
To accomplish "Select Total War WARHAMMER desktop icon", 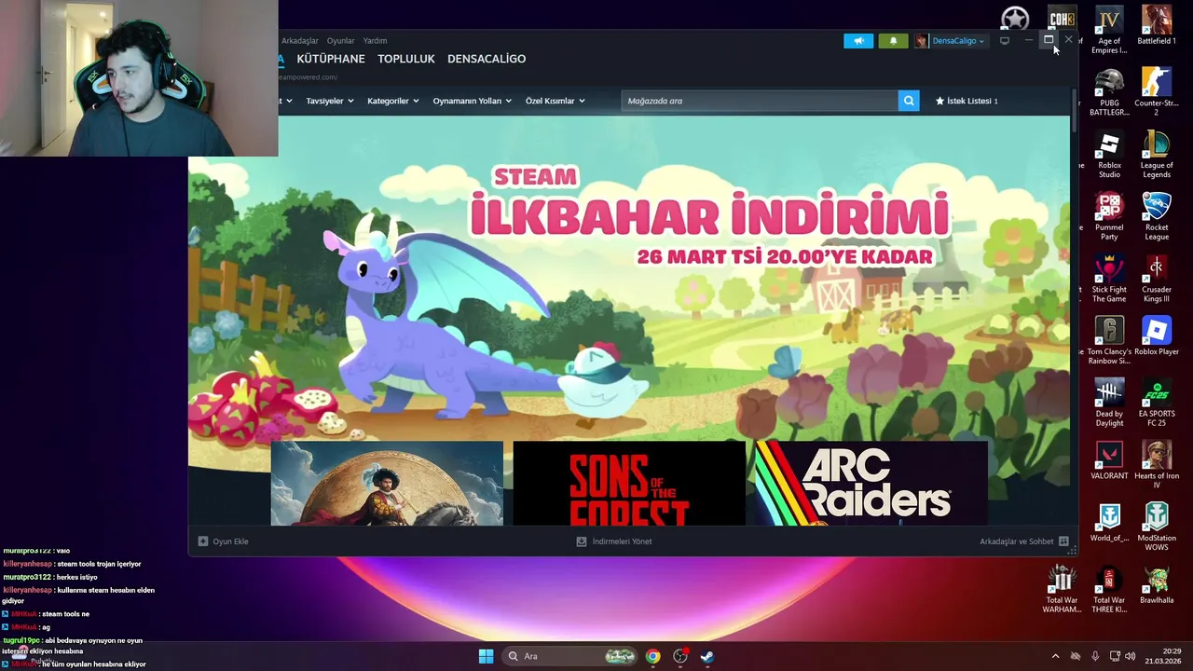I will tap(1062, 590).
